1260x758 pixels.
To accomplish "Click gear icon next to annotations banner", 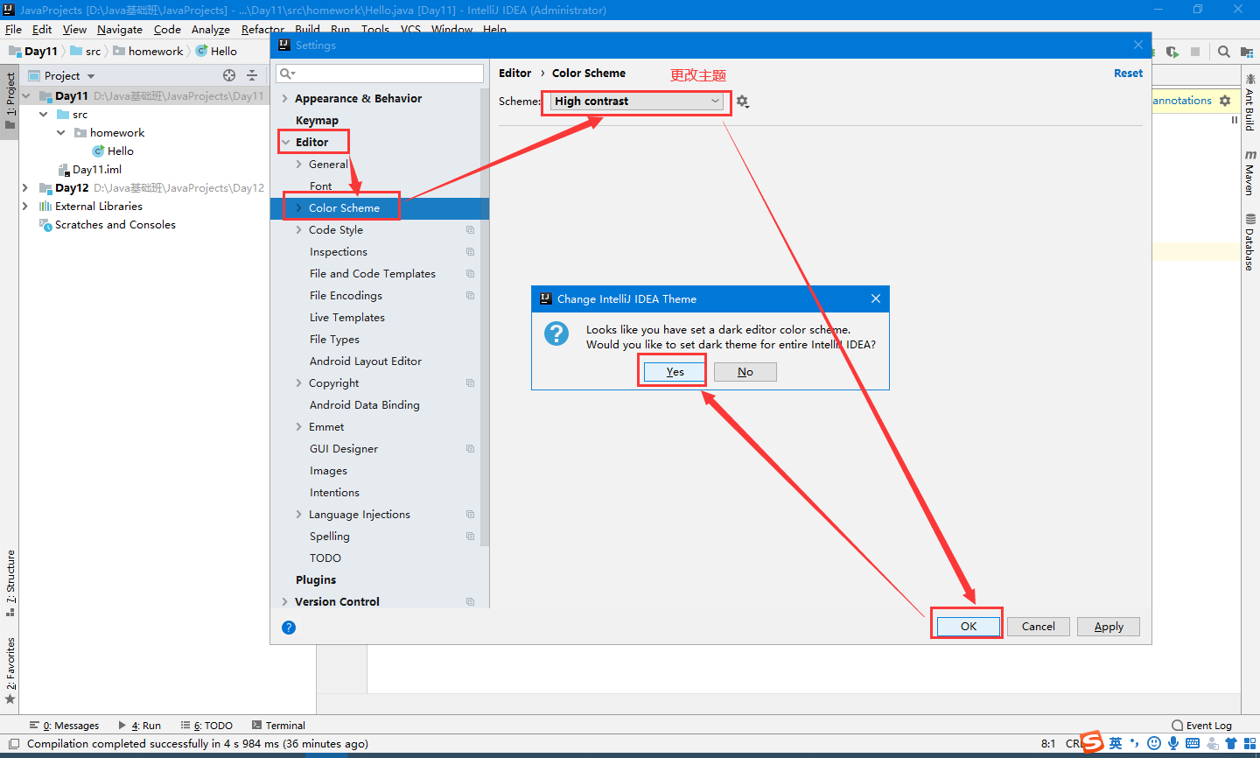I will (x=1225, y=101).
